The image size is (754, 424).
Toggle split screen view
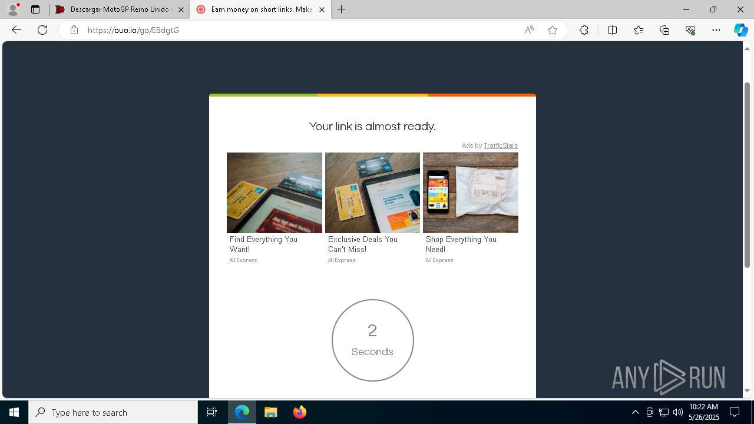coord(612,30)
